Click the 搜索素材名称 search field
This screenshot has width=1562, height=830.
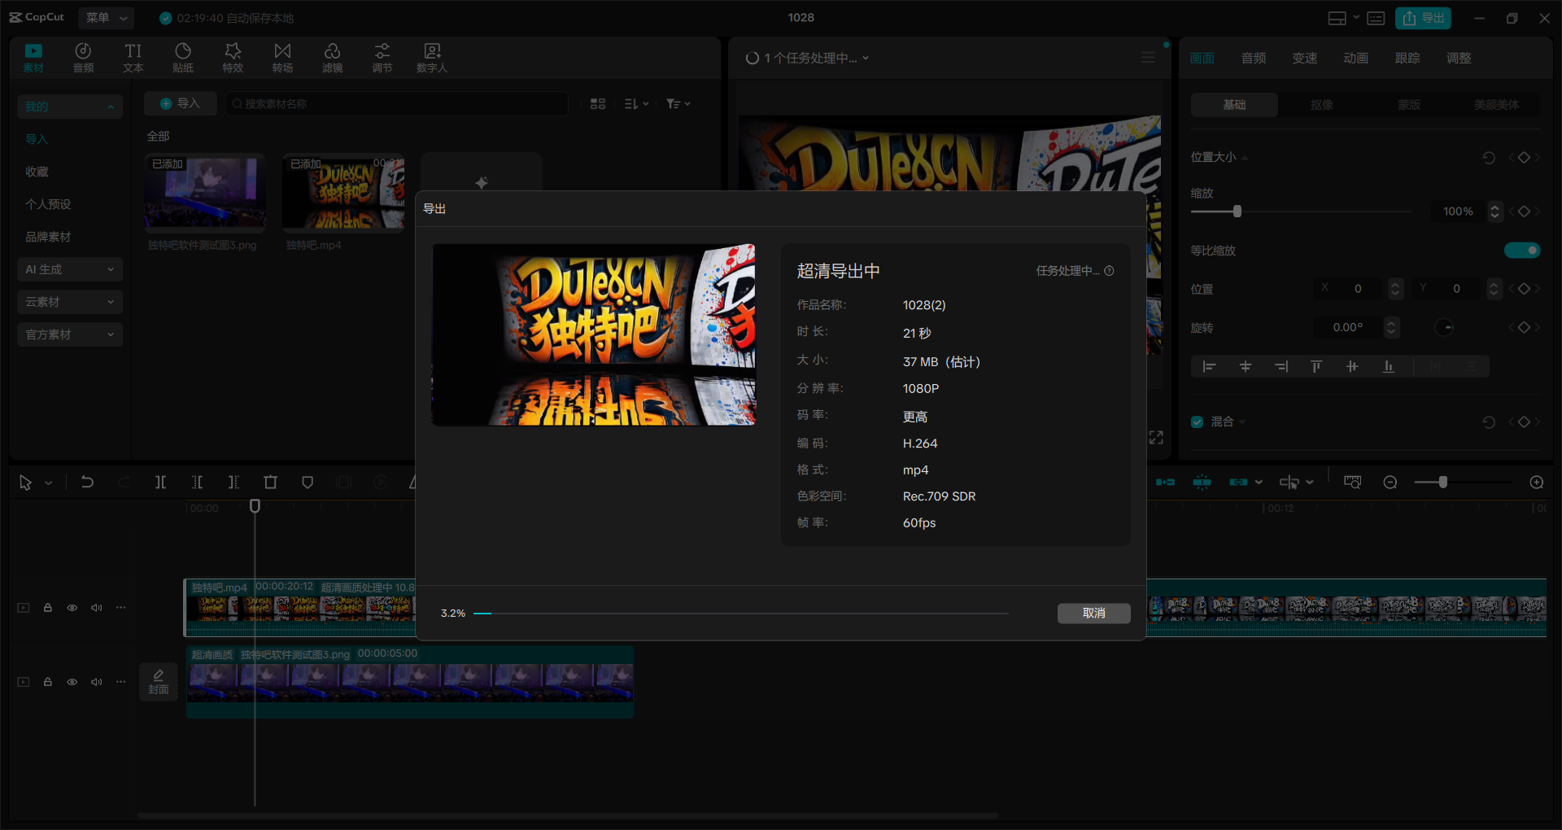click(397, 103)
